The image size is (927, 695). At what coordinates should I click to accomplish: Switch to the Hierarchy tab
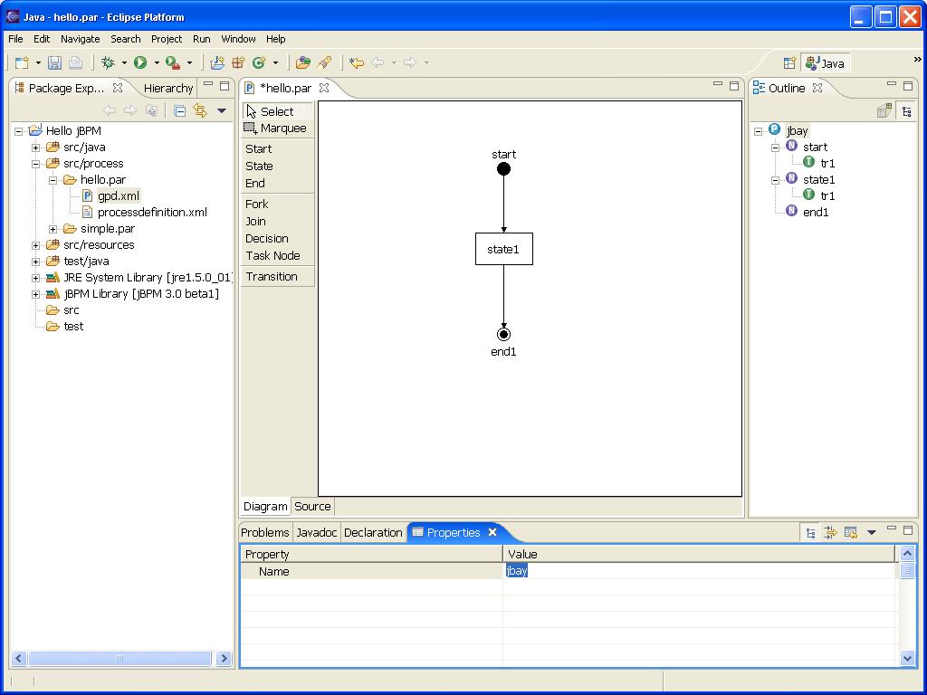(167, 88)
